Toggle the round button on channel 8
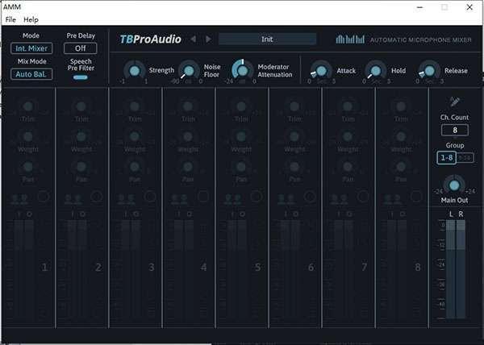The width and height of the screenshot is (484, 345). click(x=416, y=197)
